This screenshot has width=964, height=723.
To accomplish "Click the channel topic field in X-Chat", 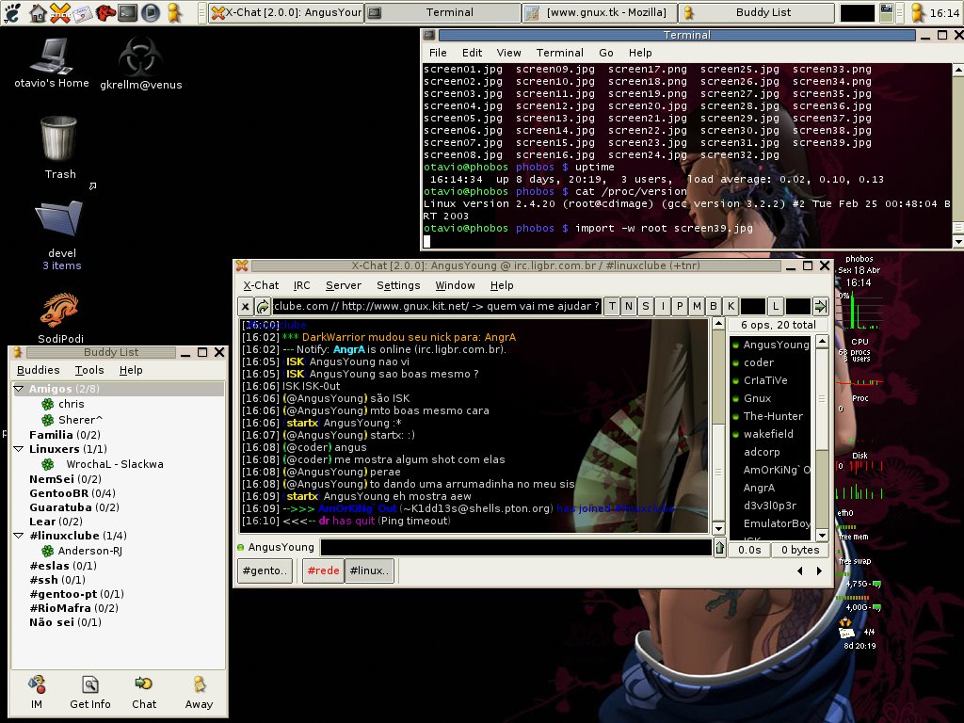I will (x=437, y=306).
